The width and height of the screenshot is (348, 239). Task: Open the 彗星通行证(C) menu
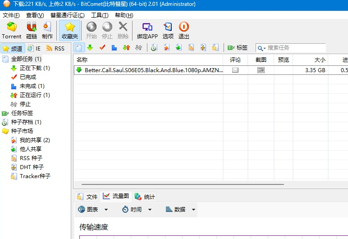coord(68,15)
